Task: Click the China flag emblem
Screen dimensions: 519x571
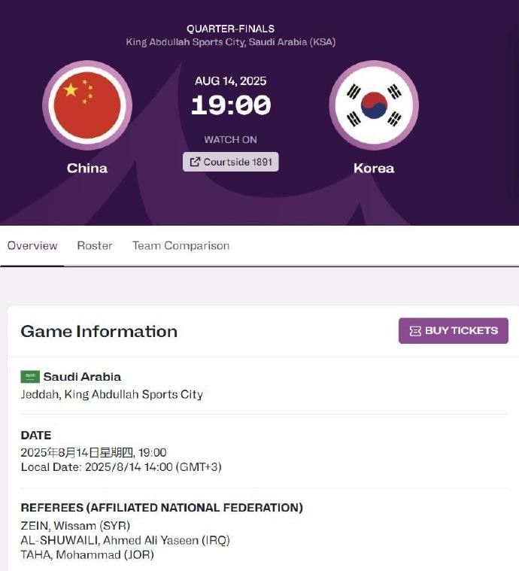Action: [87, 105]
